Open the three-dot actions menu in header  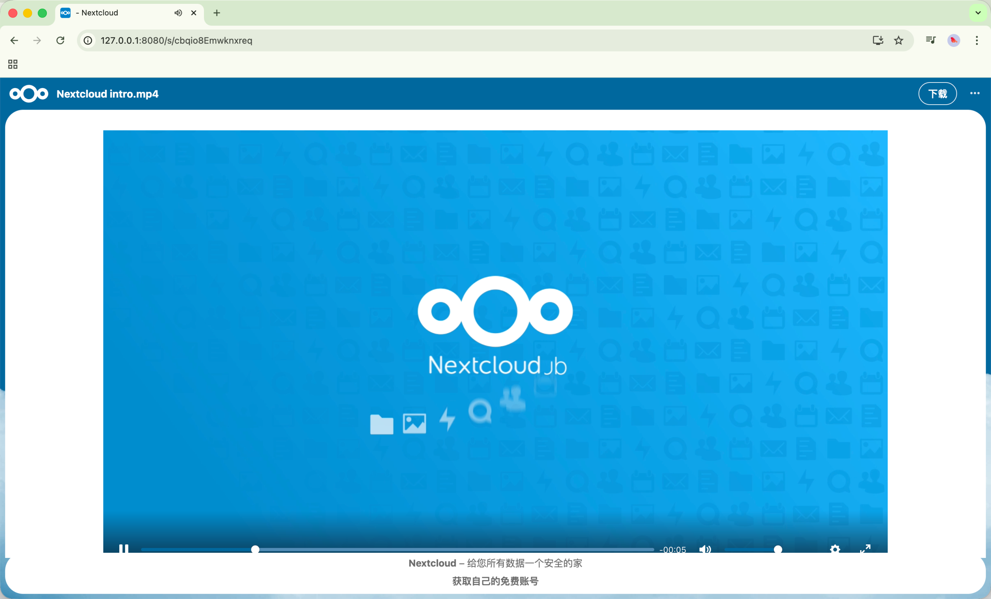point(974,93)
